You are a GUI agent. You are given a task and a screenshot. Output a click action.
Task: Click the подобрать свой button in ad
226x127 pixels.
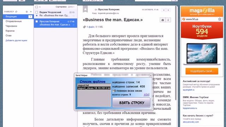[x=202, y=71]
